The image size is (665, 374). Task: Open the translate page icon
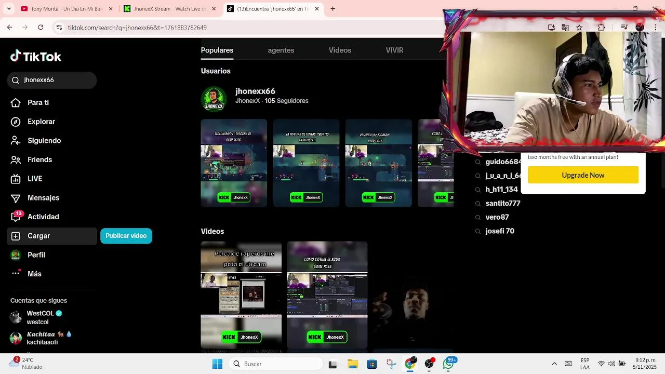click(565, 28)
